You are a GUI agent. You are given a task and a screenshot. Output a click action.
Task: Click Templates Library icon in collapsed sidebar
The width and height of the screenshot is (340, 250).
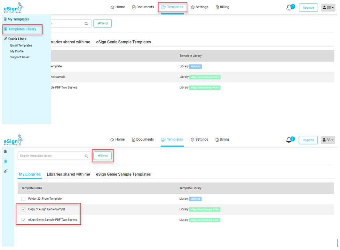6,161
